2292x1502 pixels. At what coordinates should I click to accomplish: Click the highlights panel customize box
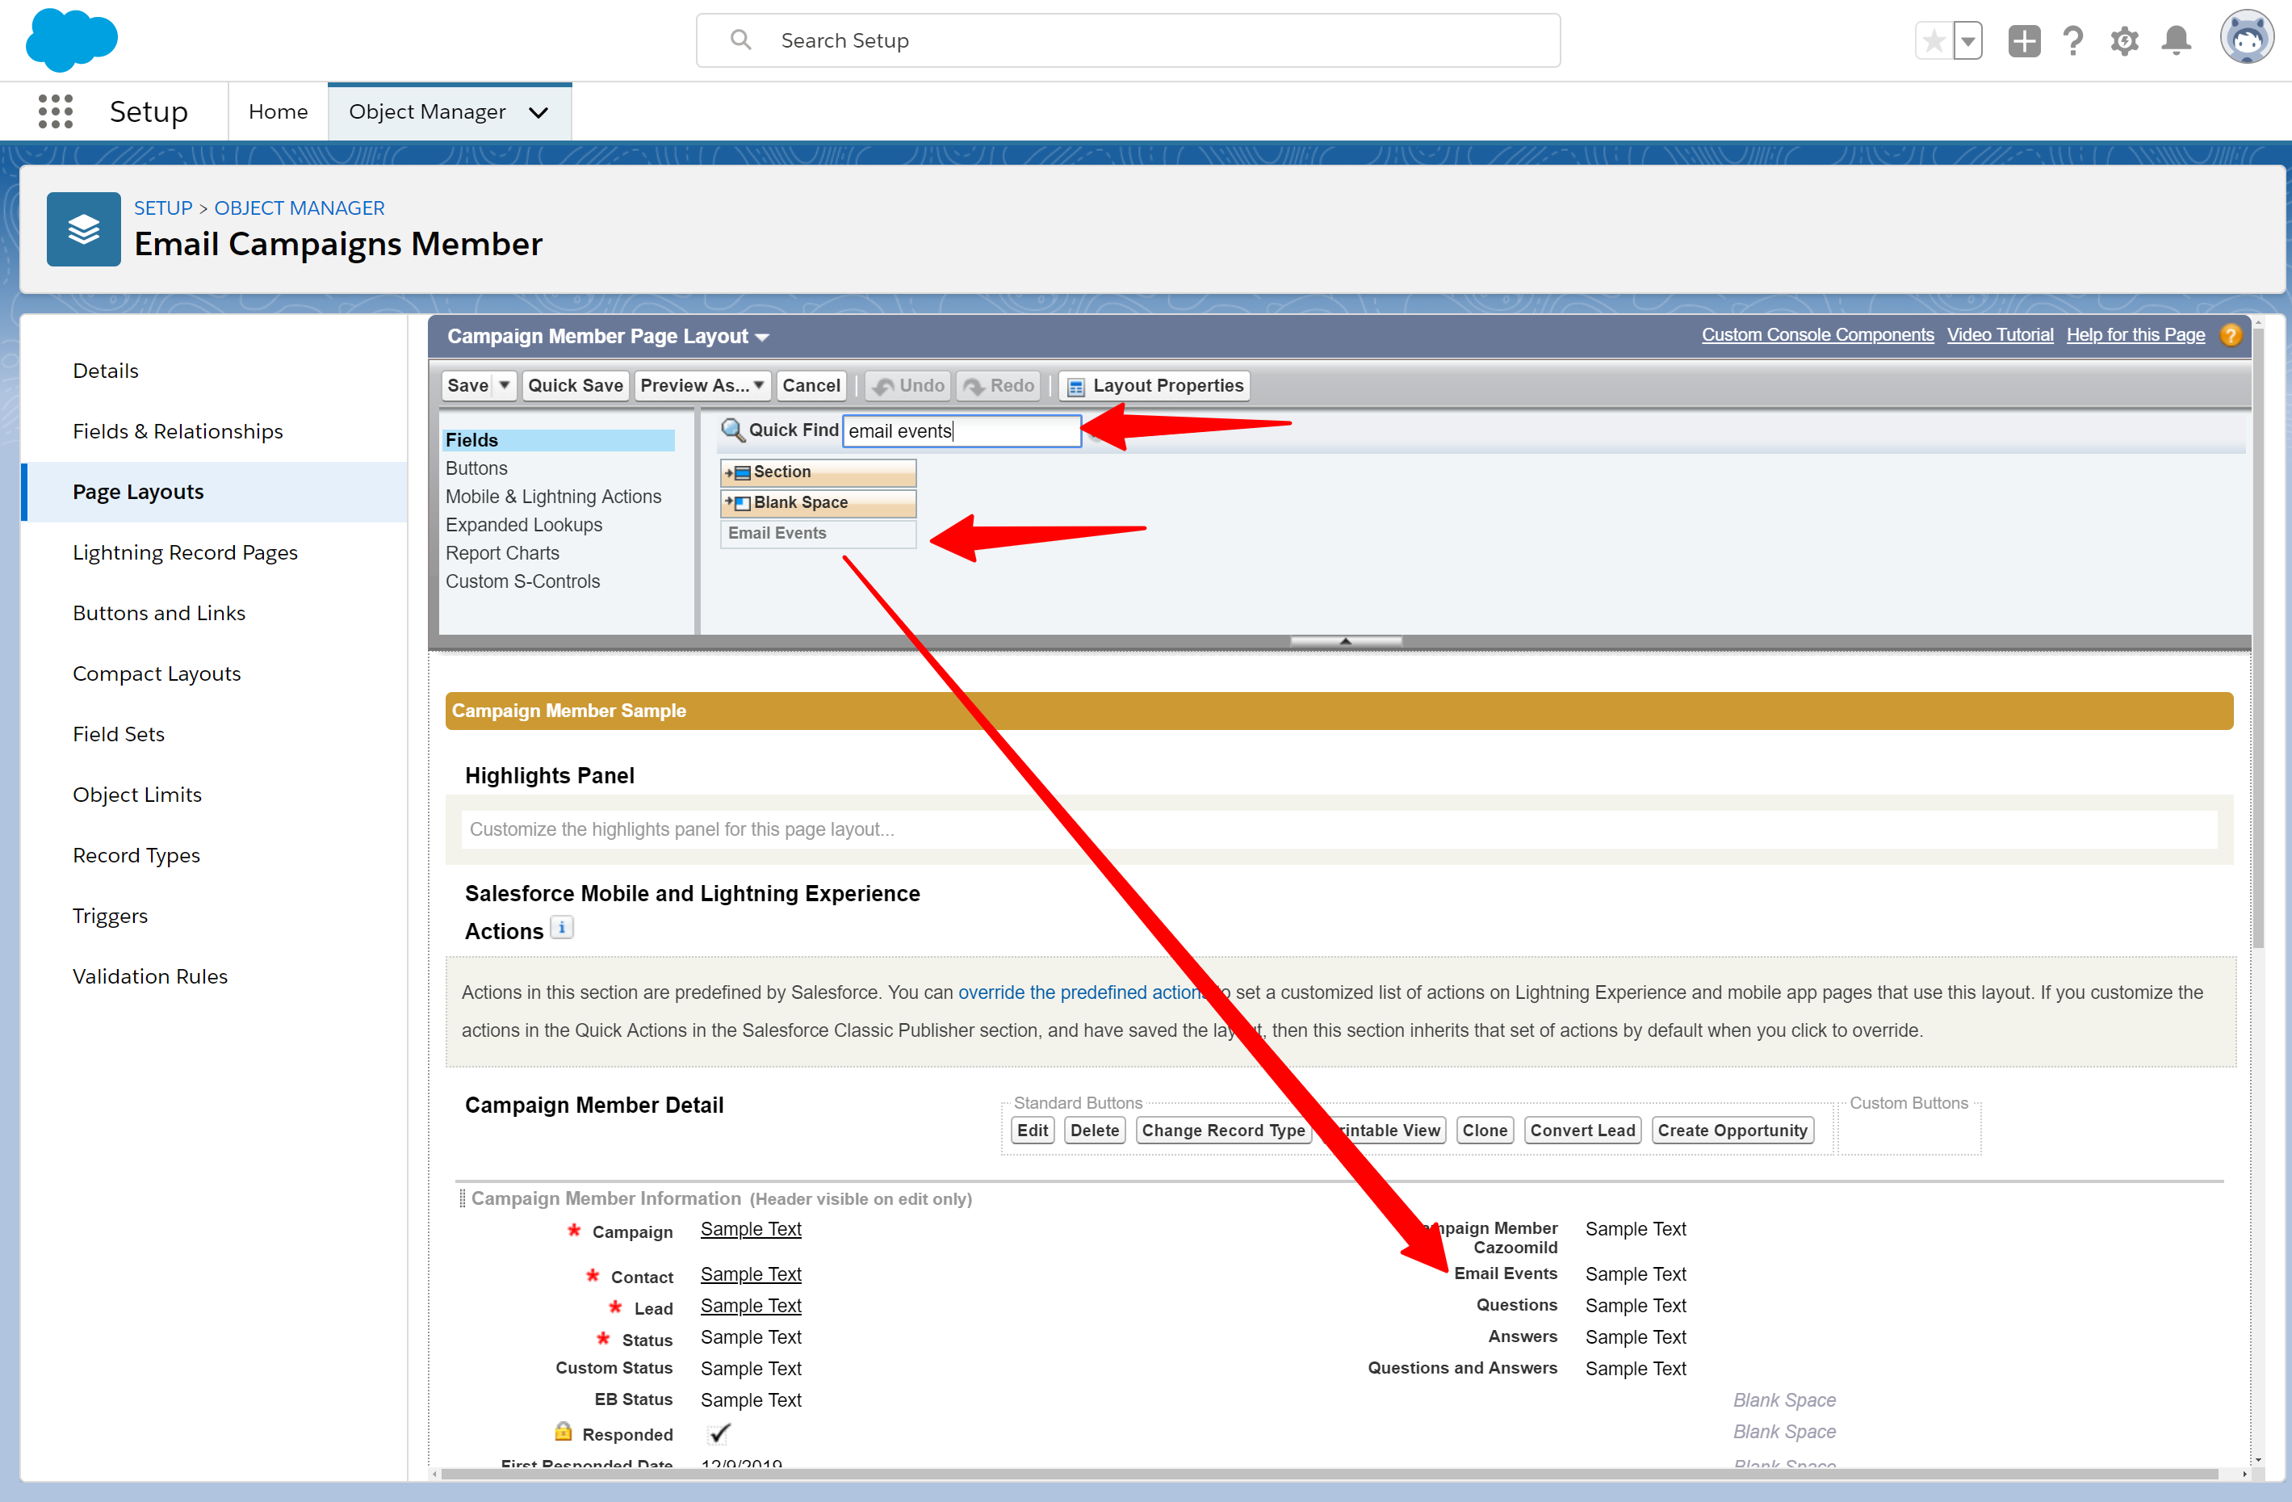[1339, 829]
